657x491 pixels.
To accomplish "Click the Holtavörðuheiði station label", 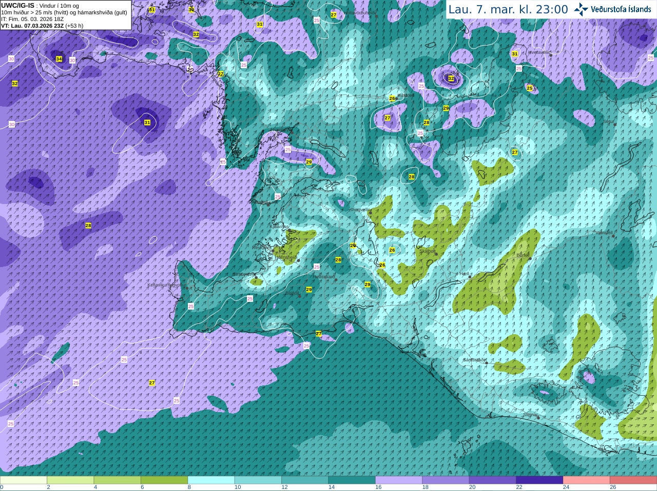I will [x=360, y=12].
